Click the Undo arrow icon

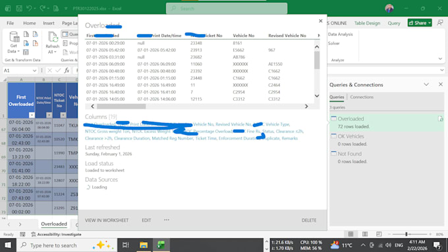29,9
